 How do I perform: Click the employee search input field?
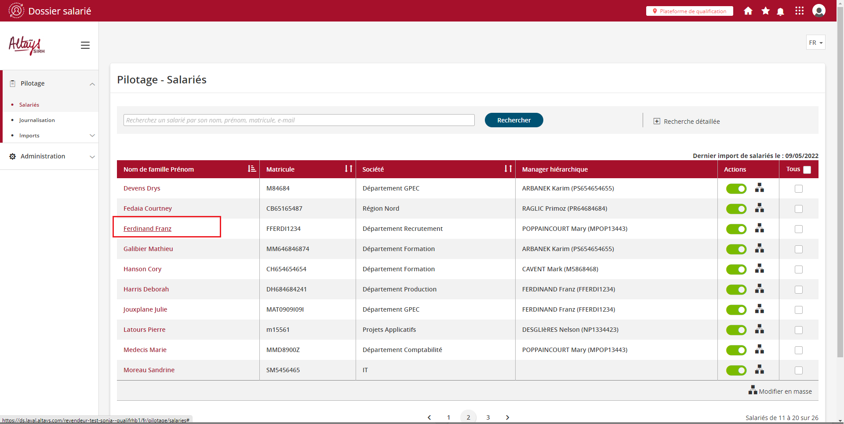click(299, 120)
